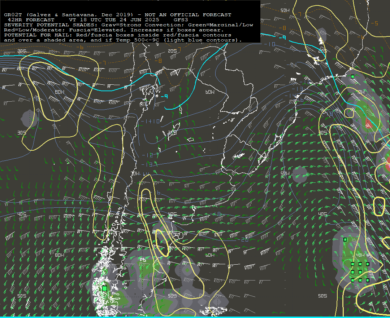Screen dimensions: 390x318
Task: Click the blue -20 contour label off Argentina's coast
Action: click(243, 239)
